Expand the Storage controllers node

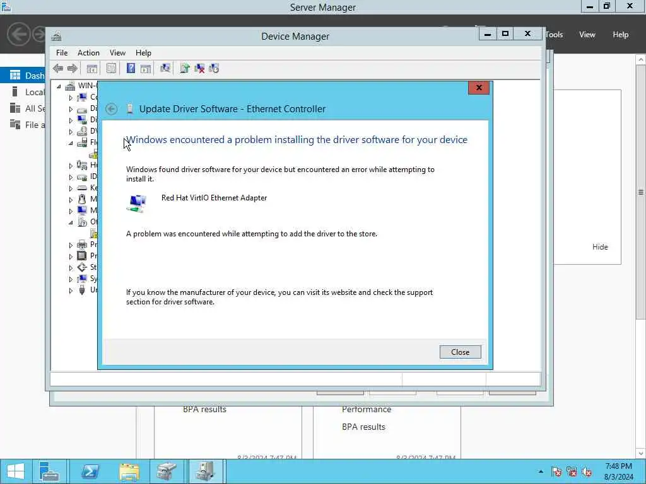click(71, 268)
